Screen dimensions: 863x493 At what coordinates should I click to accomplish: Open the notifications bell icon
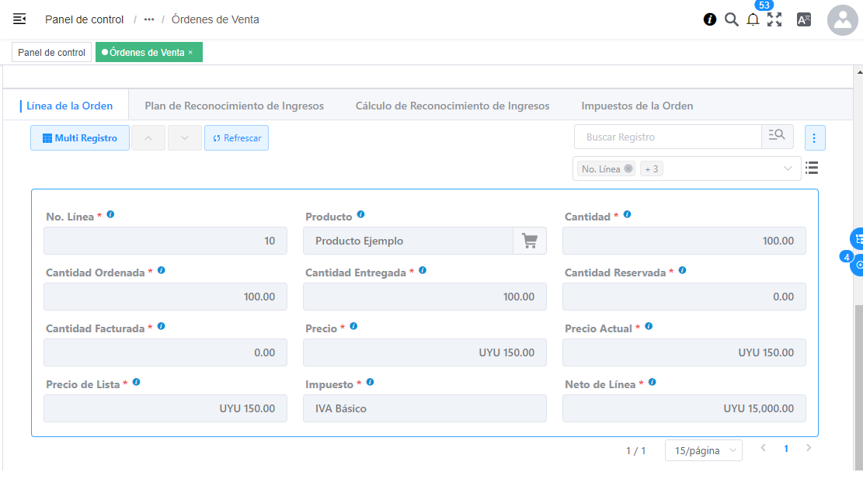[x=753, y=20]
